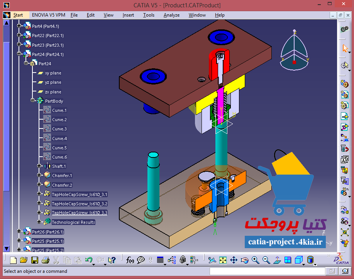
Task: Click the Open file folder icon
Action: (24, 260)
